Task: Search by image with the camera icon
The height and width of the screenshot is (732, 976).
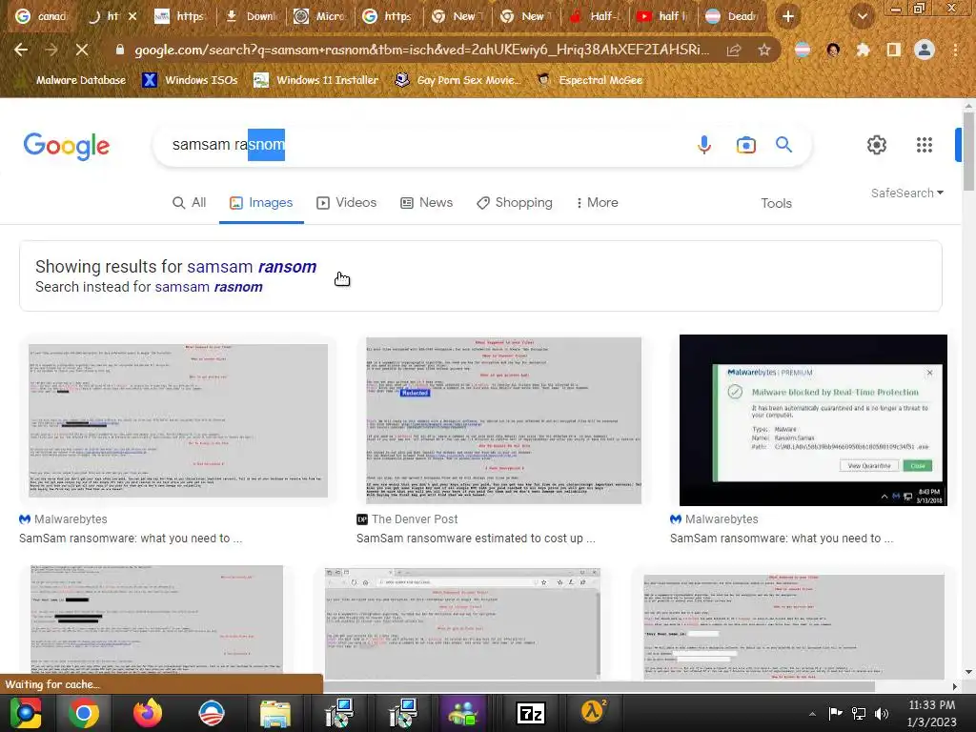Action: [745, 145]
